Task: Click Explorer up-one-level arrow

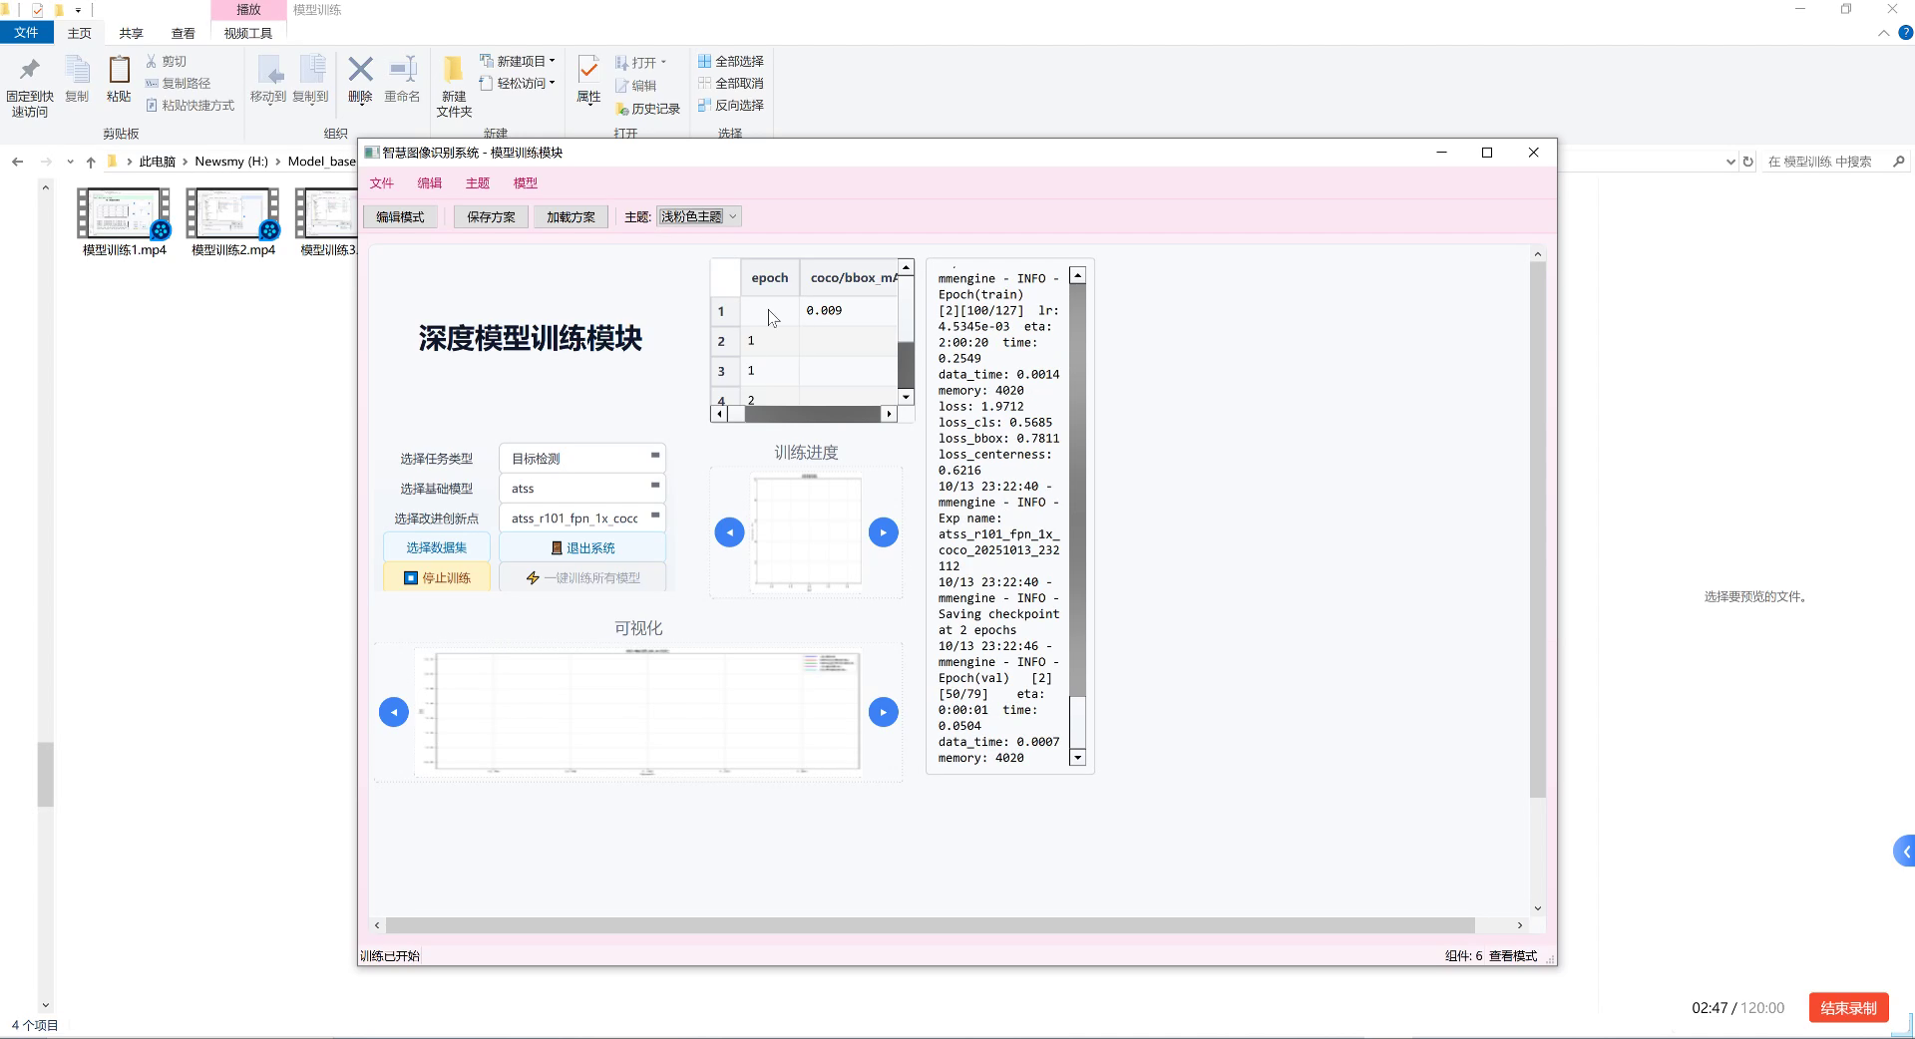Action: point(91,162)
